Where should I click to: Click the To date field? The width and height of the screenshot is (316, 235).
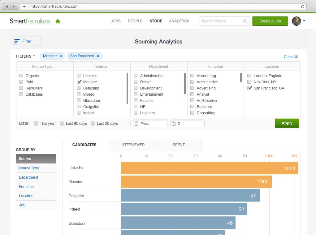point(187,124)
